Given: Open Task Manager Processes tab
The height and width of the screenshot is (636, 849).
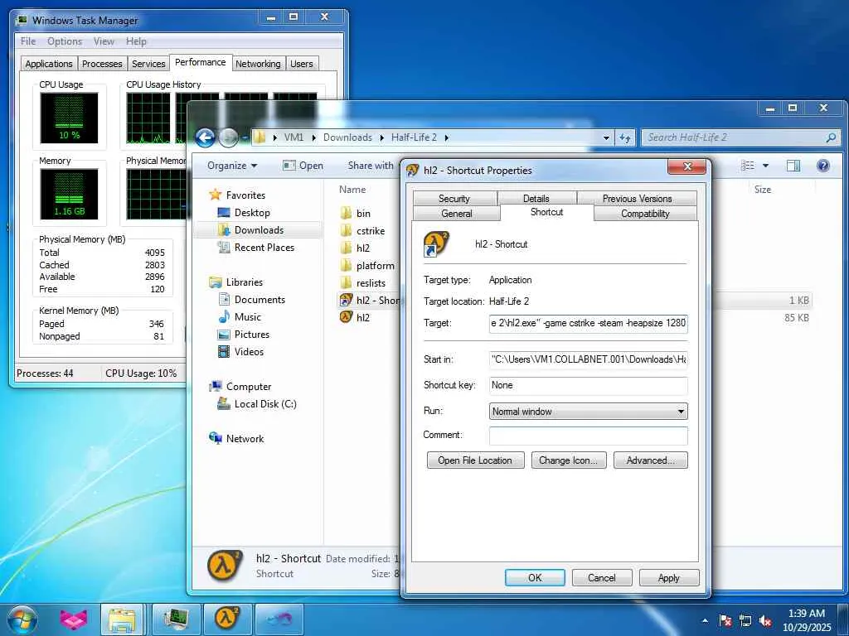Looking at the screenshot, I should pyautogui.click(x=102, y=63).
